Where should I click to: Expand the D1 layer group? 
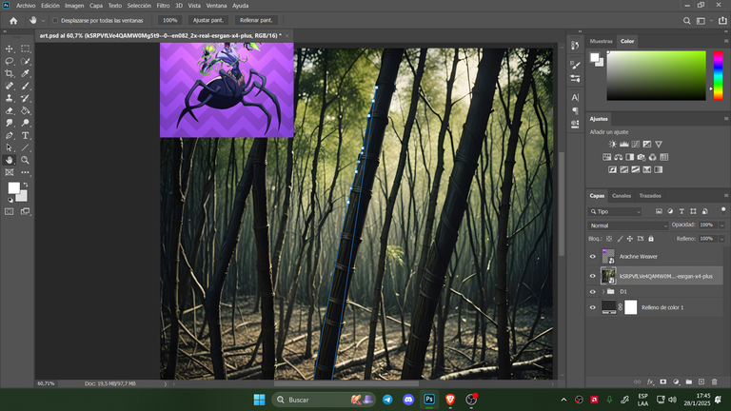(603, 292)
